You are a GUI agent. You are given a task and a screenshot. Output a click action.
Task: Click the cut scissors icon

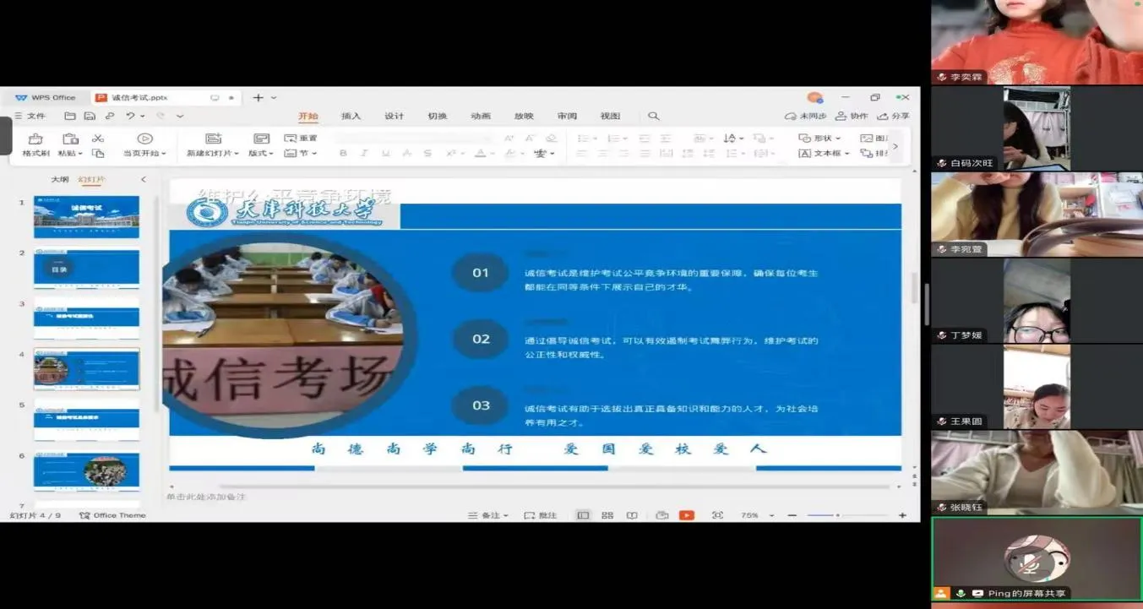[x=98, y=139]
